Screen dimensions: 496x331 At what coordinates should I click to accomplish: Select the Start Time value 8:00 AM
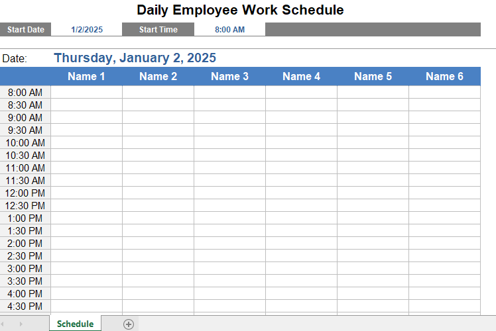[229, 29]
